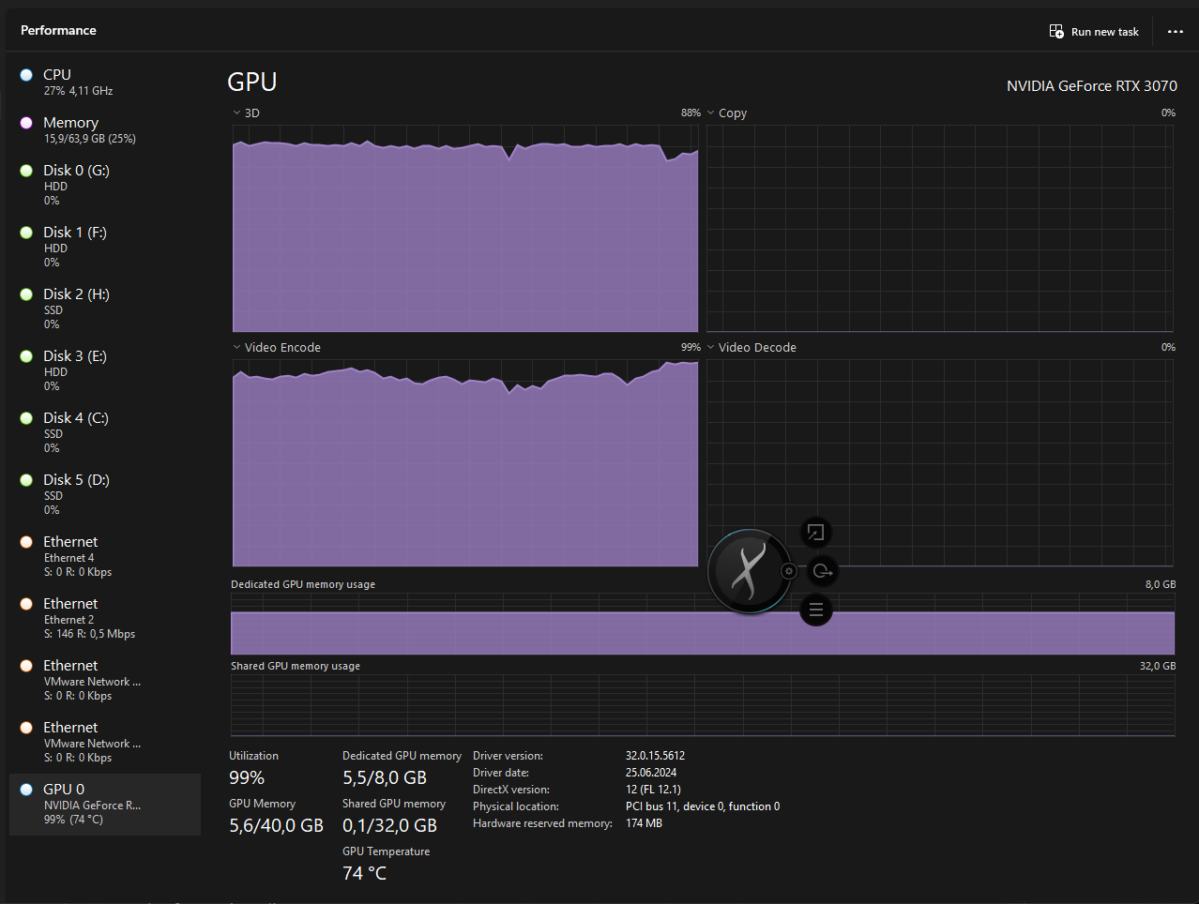Select Disk 3 (E:) in sidebar
Screen dimensions: 1199x904
105,369
